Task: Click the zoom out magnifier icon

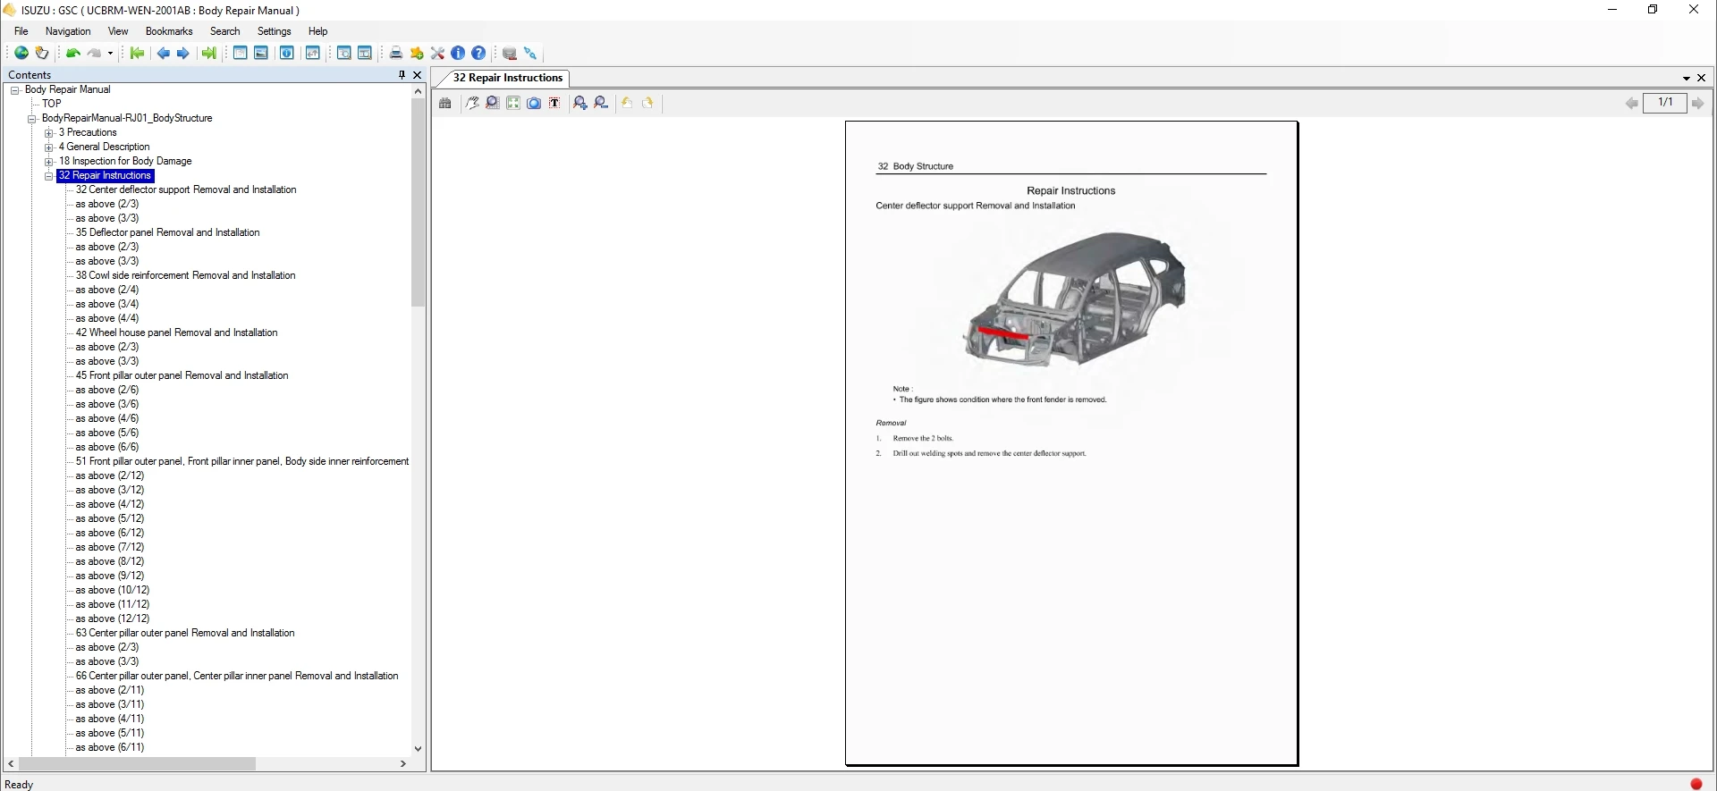Action: pos(601,104)
